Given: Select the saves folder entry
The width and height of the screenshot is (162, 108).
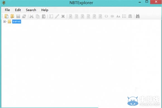Looking at the screenshot, I should point(16,21).
